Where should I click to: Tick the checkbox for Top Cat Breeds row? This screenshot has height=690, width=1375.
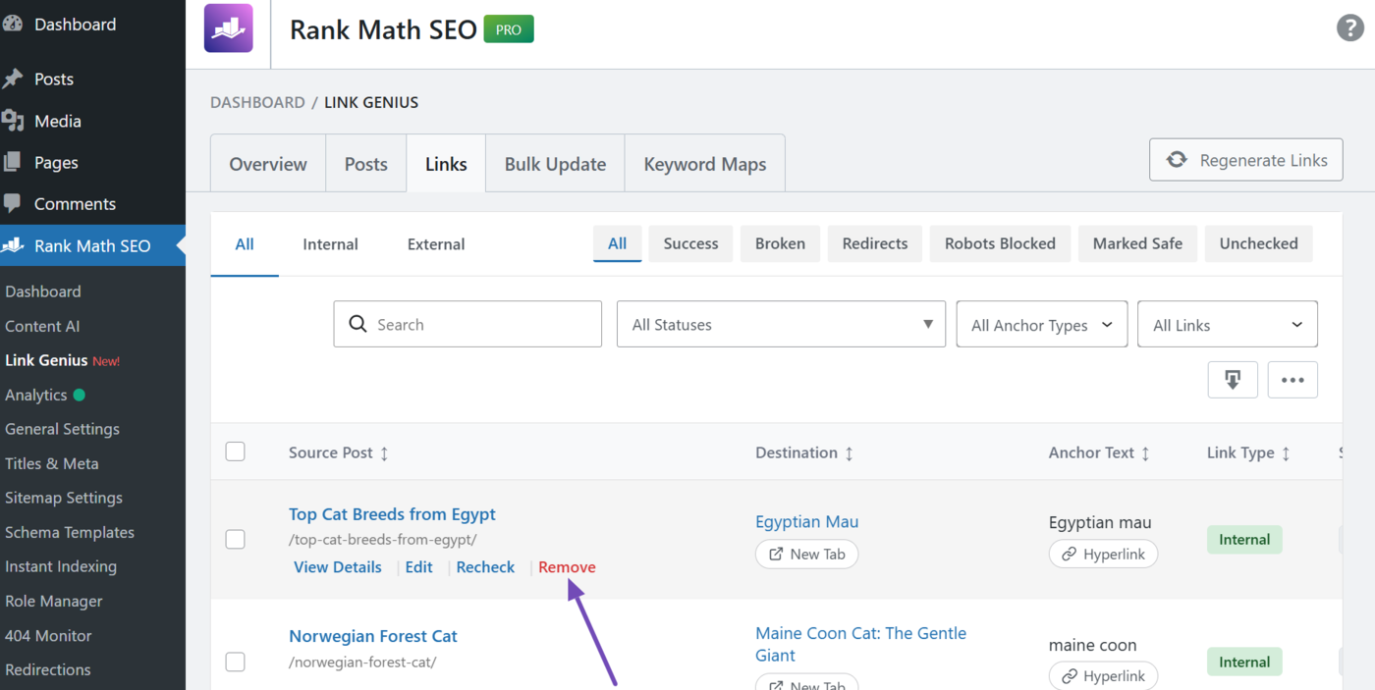coord(235,539)
